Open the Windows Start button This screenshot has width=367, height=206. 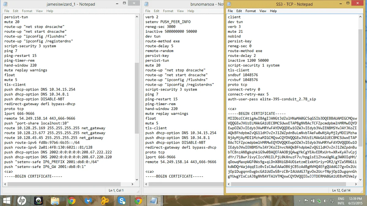point(6,200)
